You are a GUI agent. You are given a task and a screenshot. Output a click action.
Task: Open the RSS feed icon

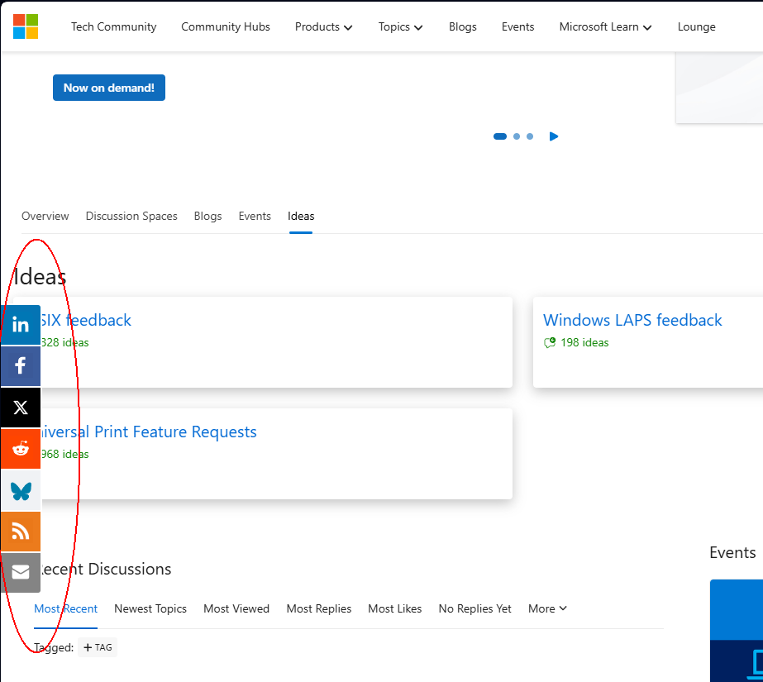pyautogui.click(x=21, y=532)
